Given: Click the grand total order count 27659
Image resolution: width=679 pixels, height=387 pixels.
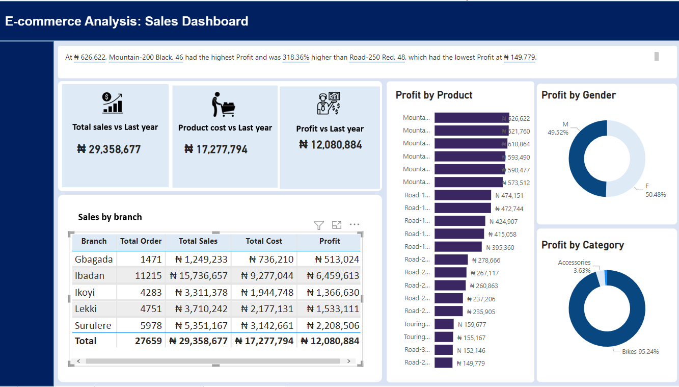Looking at the screenshot, I should (x=148, y=341).
